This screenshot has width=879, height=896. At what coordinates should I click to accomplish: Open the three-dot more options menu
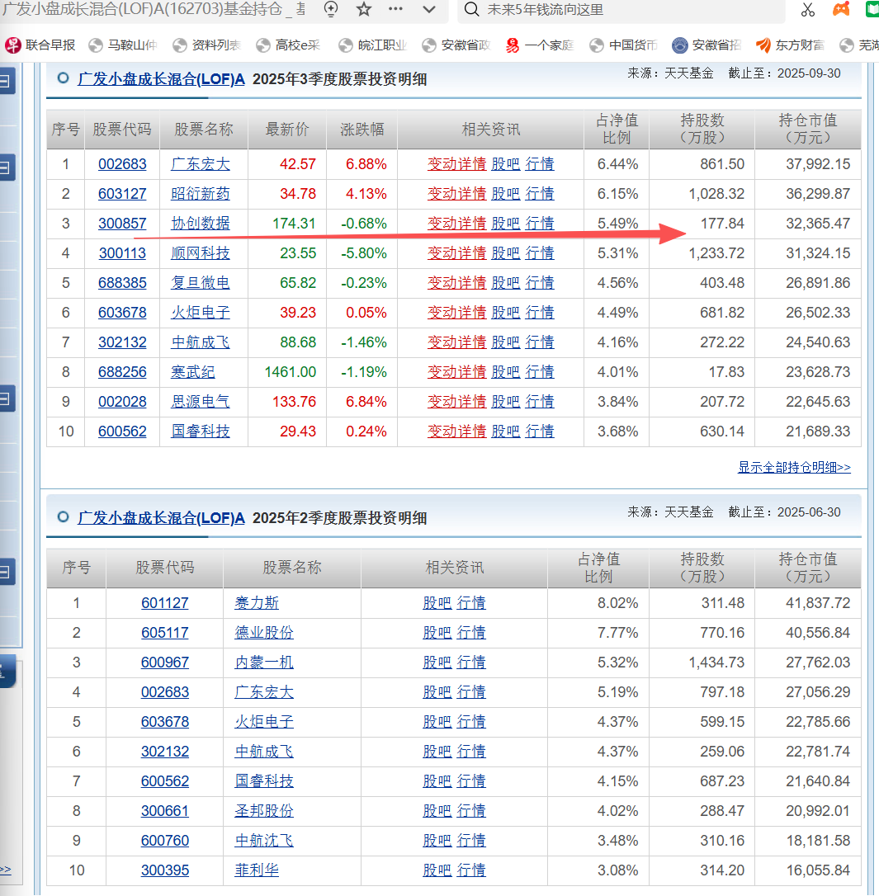pyautogui.click(x=395, y=9)
